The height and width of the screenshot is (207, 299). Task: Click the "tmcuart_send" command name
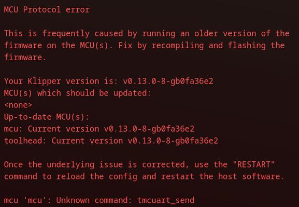point(166,200)
